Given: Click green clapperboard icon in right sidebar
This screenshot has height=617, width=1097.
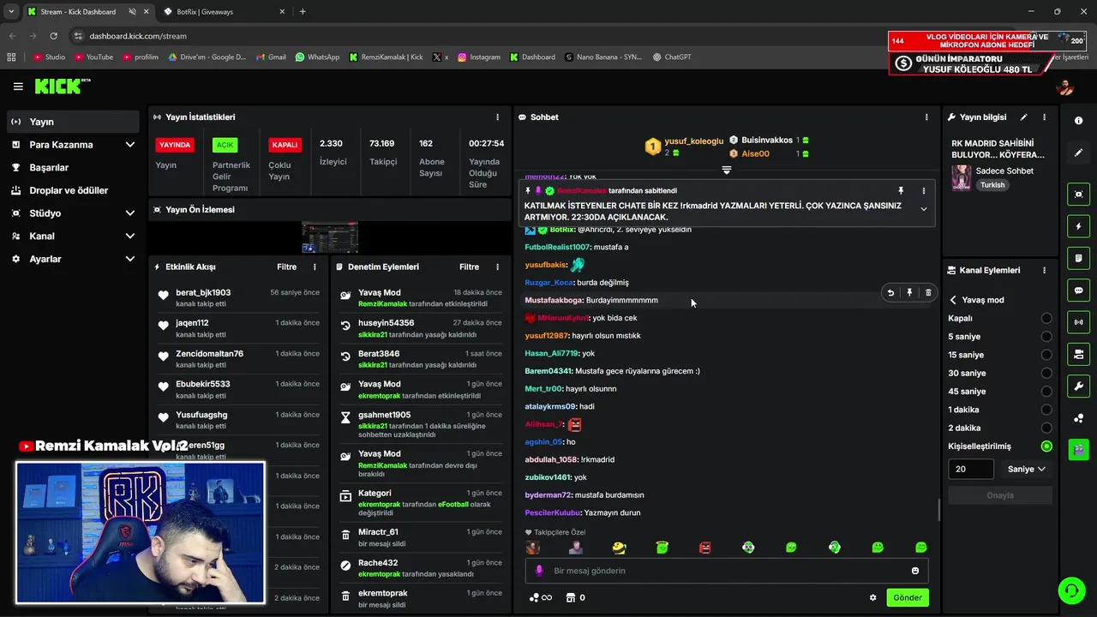Looking at the screenshot, I should (x=1079, y=449).
